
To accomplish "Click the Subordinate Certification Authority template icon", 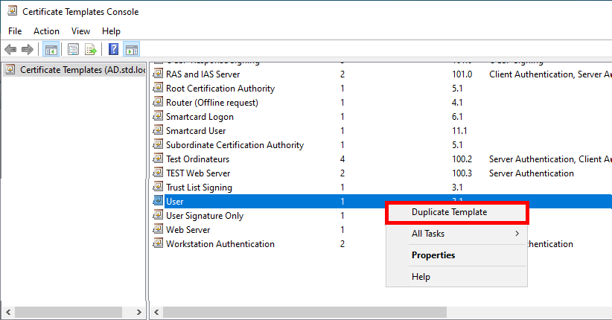I will point(158,144).
